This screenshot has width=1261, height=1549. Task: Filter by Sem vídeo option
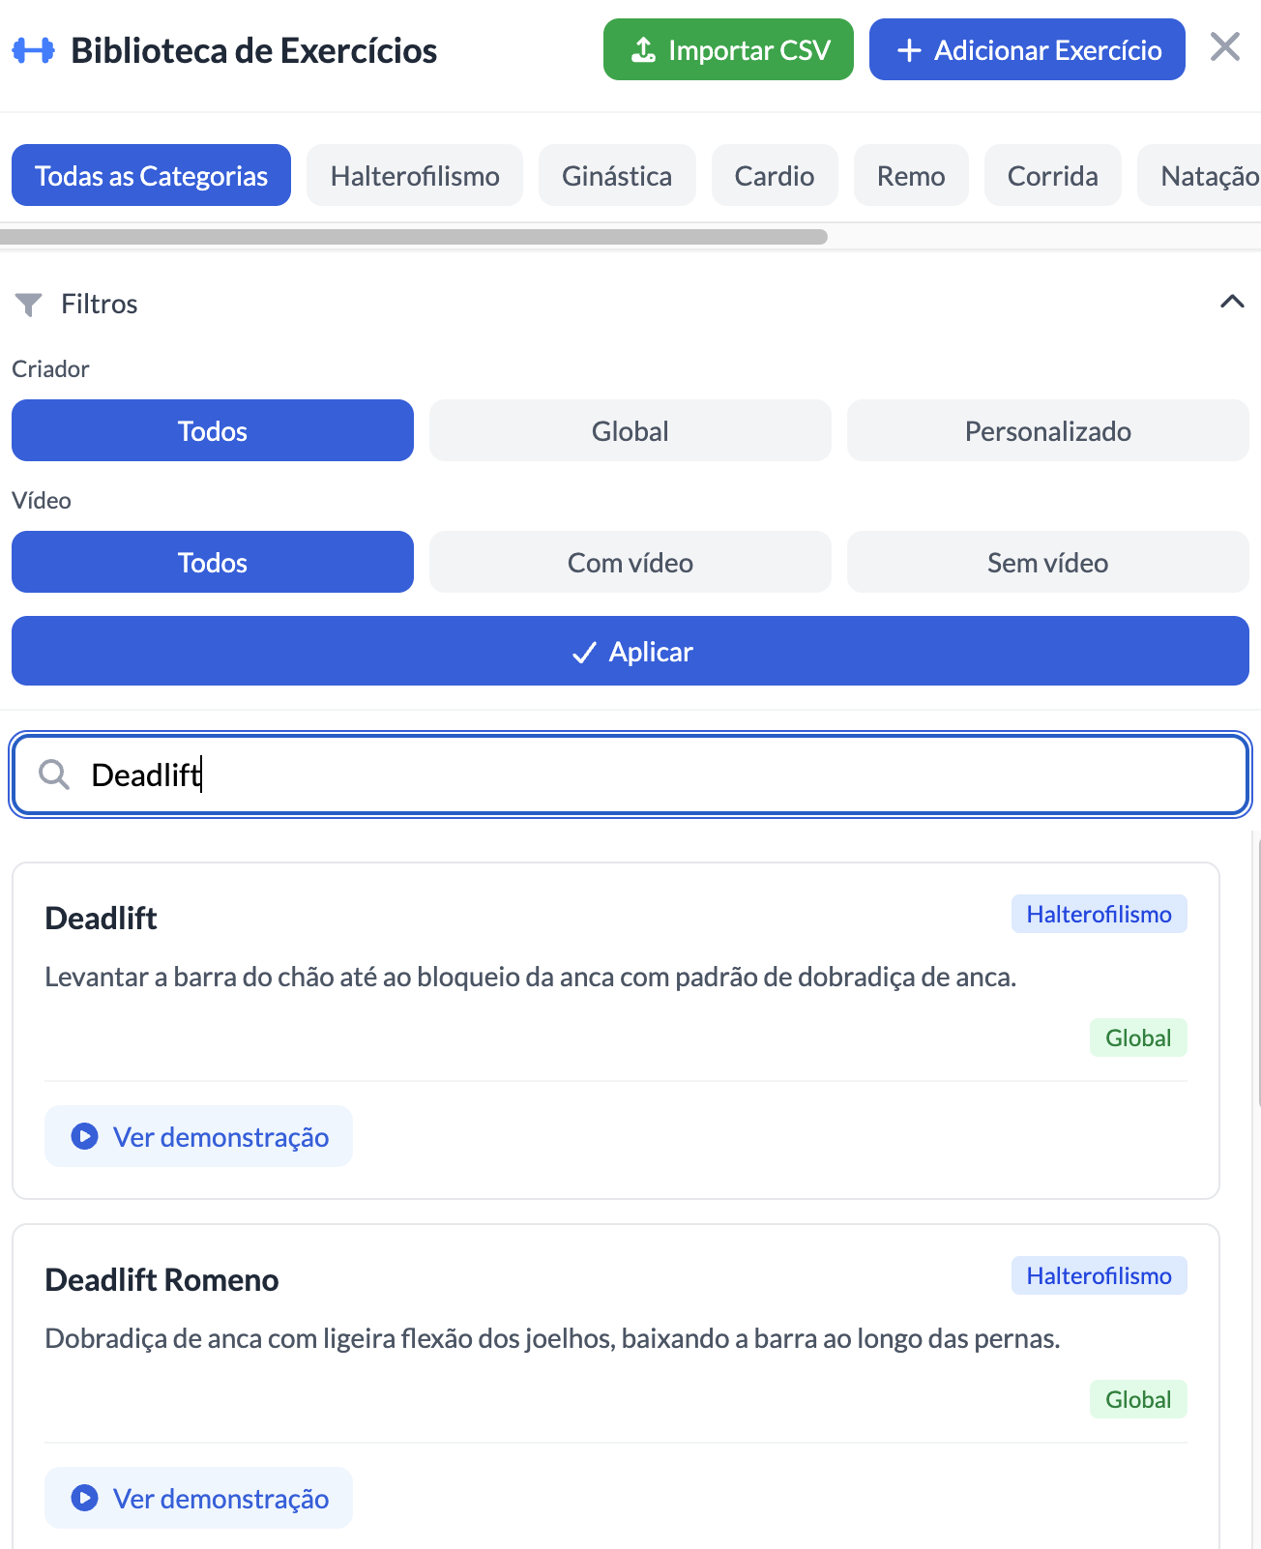(1047, 562)
